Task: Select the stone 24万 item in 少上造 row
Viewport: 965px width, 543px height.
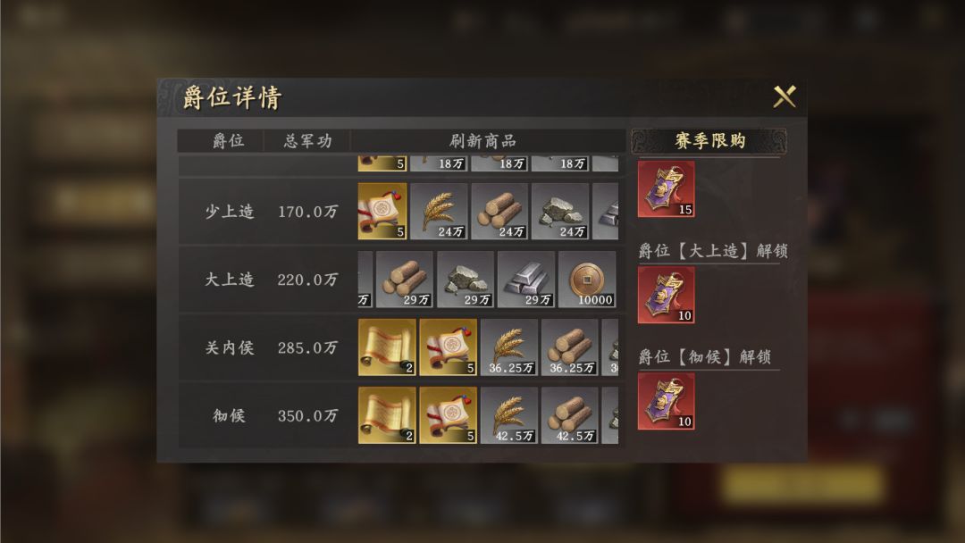Action: (x=560, y=211)
